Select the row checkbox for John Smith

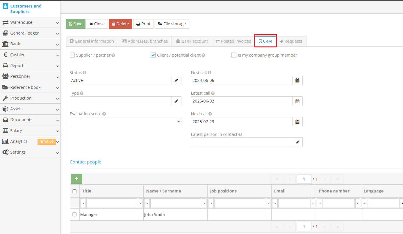point(74,214)
